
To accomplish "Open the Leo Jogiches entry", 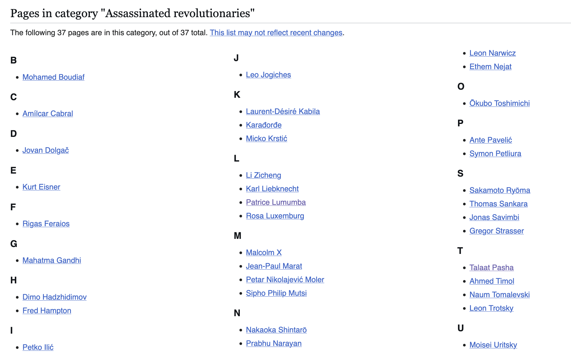I will [x=268, y=75].
